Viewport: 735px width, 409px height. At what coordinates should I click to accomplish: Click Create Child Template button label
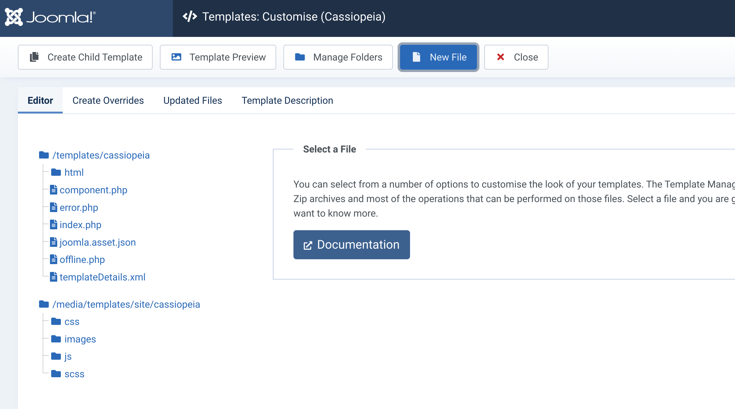95,57
